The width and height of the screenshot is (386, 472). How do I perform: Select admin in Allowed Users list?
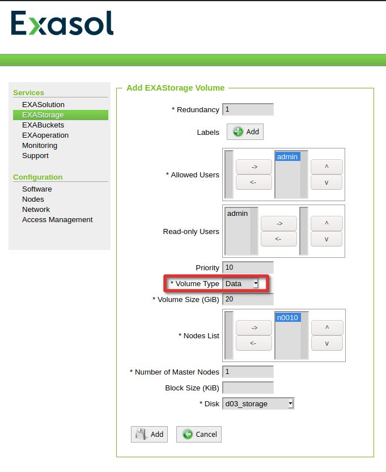[x=287, y=156]
